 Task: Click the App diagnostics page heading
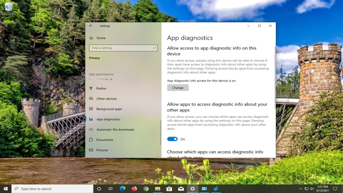[x=190, y=38]
